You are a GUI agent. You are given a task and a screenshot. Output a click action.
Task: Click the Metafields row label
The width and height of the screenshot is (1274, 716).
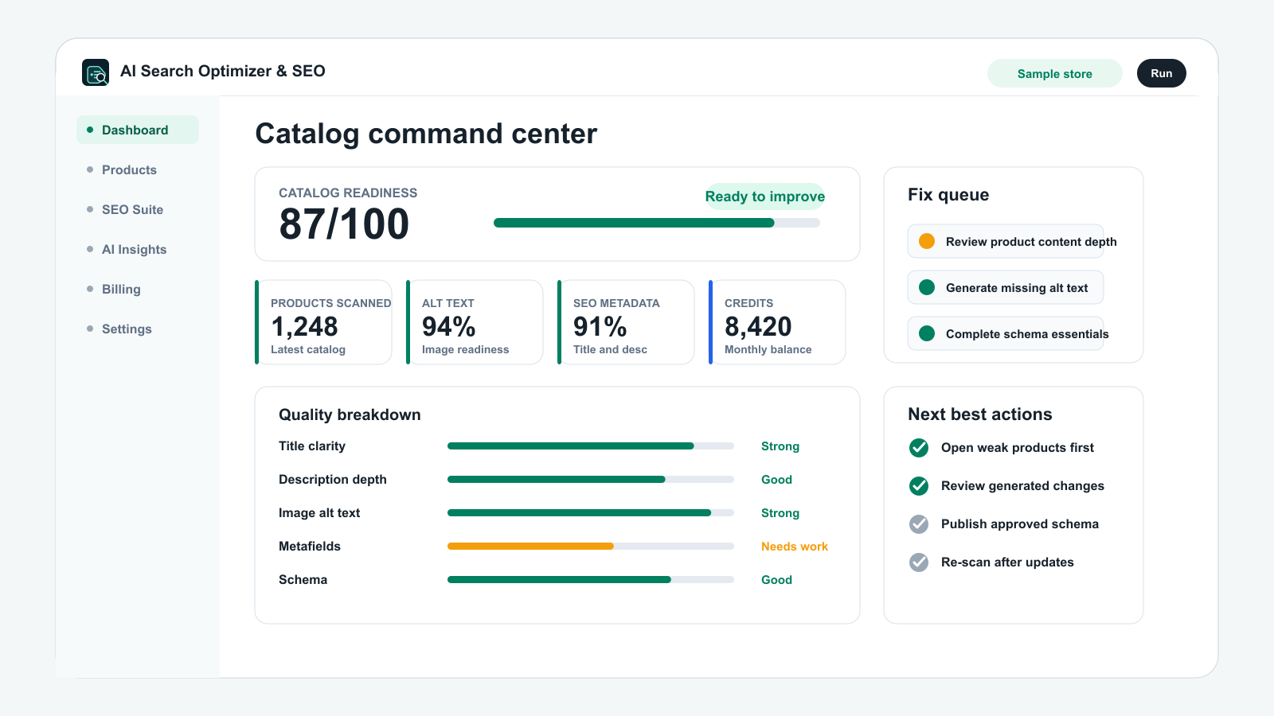[x=310, y=547]
